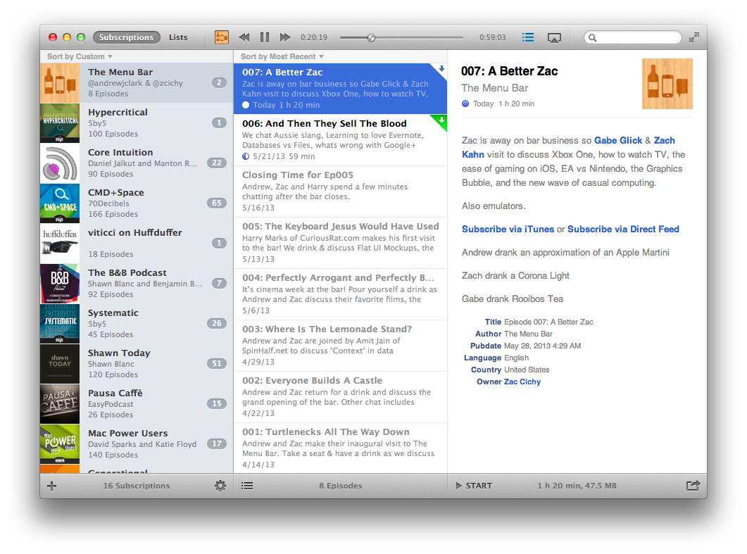Select episode 005: The Keyboard Jesus Would Have Used
Screen dimensions: 747x554
[340, 242]
